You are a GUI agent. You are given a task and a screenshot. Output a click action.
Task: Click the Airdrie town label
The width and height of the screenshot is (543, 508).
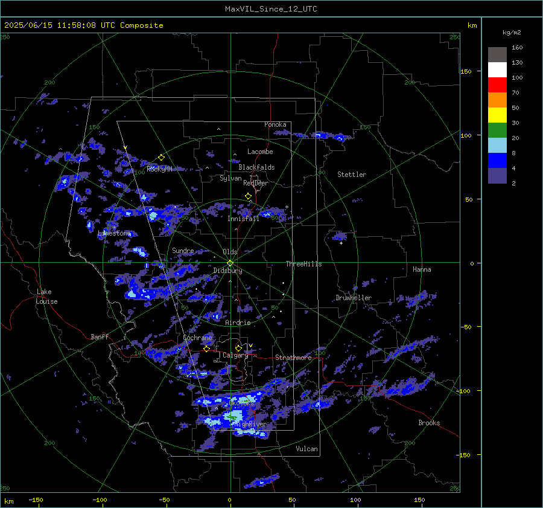[x=238, y=323]
